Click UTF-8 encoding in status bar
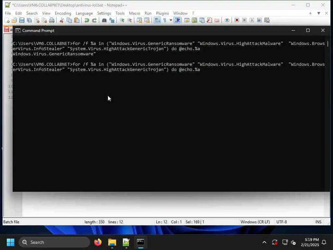333x250 pixels. (282, 222)
